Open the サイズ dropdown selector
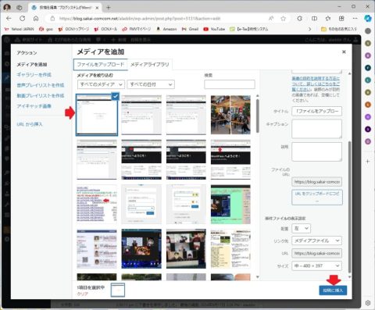Screen dimensions: 375x310 point(316,265)
